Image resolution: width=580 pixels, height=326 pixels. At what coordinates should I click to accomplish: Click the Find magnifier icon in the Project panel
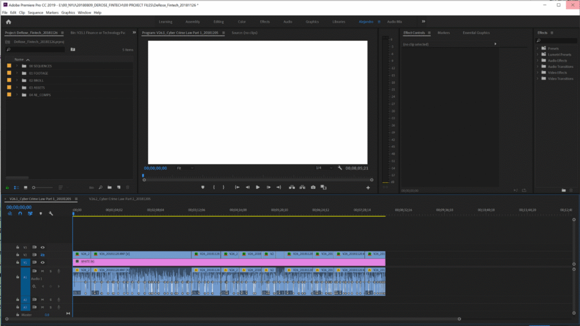100,187
